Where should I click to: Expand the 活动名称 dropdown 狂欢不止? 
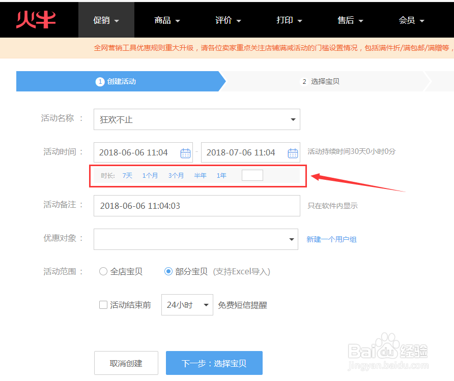click(197, 119)
